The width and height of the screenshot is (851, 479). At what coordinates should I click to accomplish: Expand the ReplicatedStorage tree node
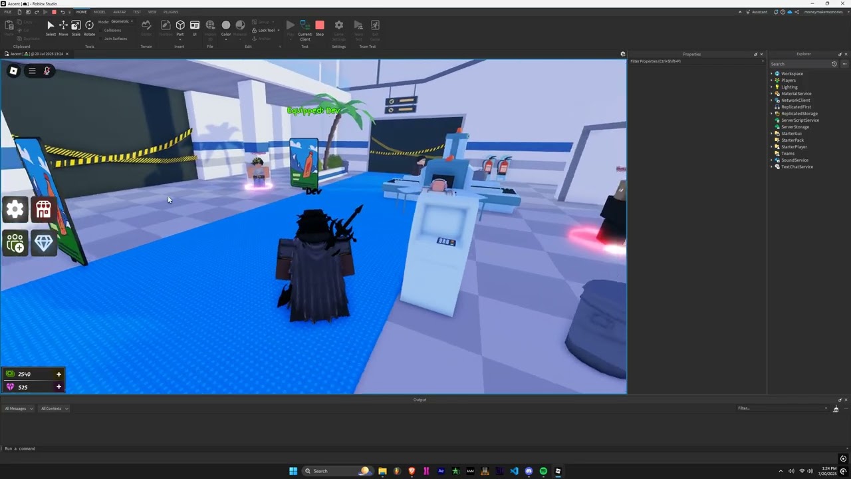(x=772, y=114)
